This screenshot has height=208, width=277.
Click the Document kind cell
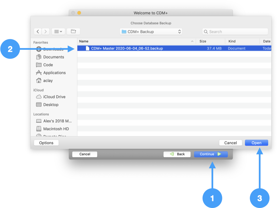click(236, 48)
